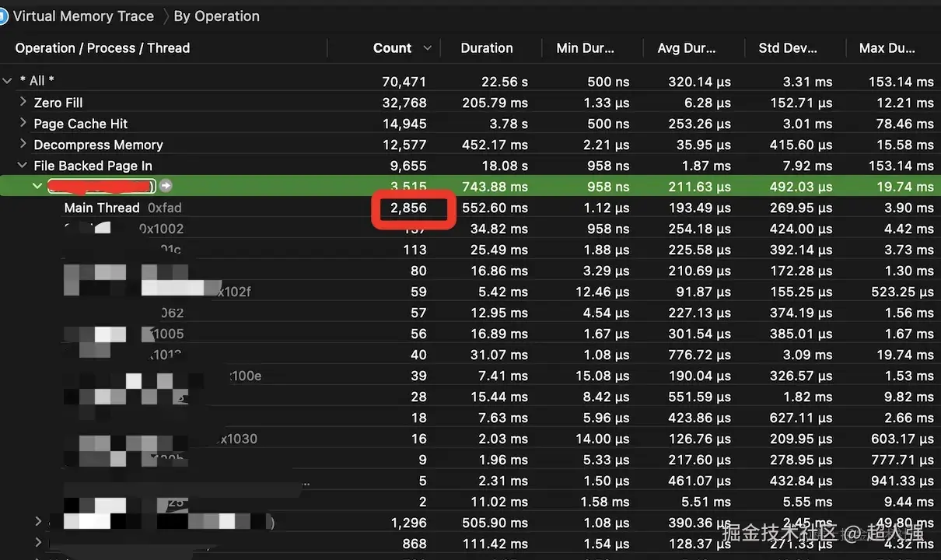Collapse the * All * row
This screenshot has height=560, width=941.
tap(7, 81)
